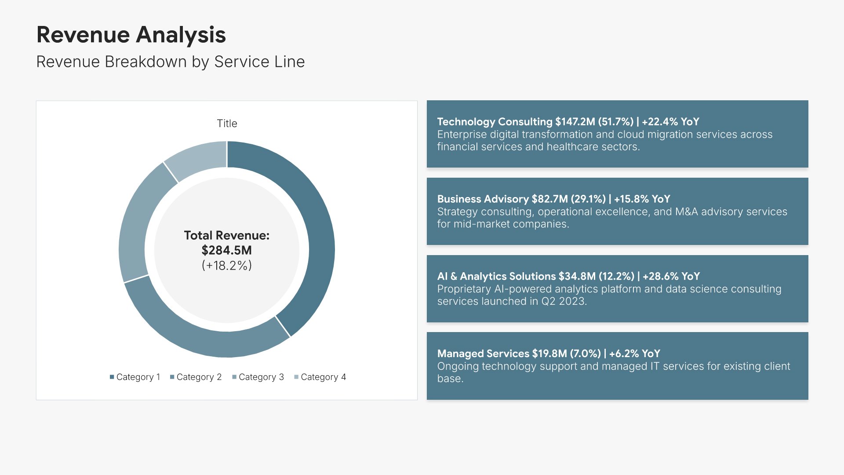Select the Revenue Breakdown by Service Line subtitle
The height and width of the screenshot is (475, 844).
pos(171,62)
